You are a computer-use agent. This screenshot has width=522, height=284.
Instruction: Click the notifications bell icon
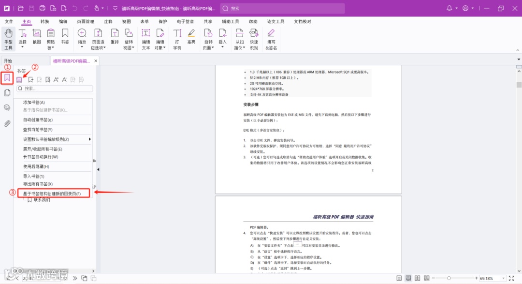449,8
